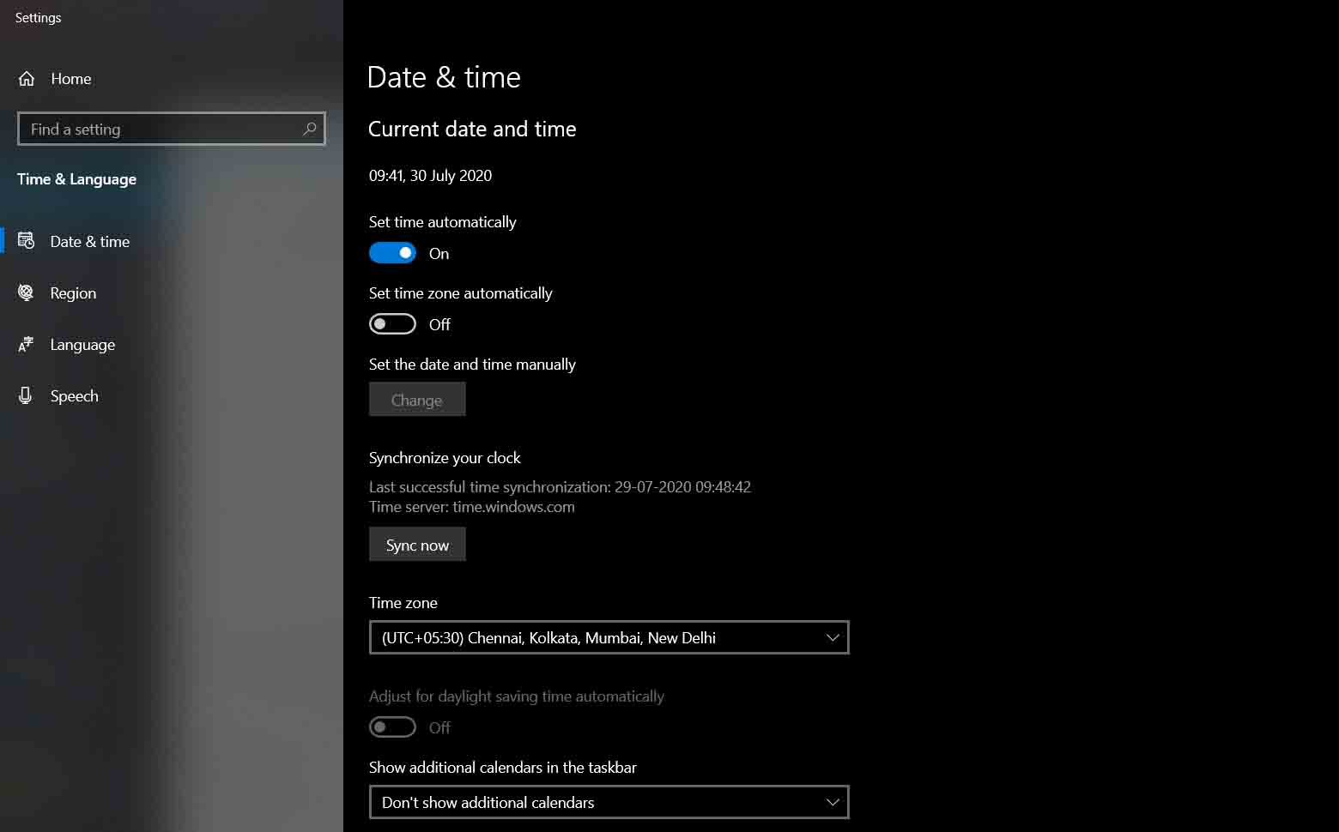Toggle Adjust for daylight saving time automatically
This screenshot has height=832, width=1339.
click(392, 726)
